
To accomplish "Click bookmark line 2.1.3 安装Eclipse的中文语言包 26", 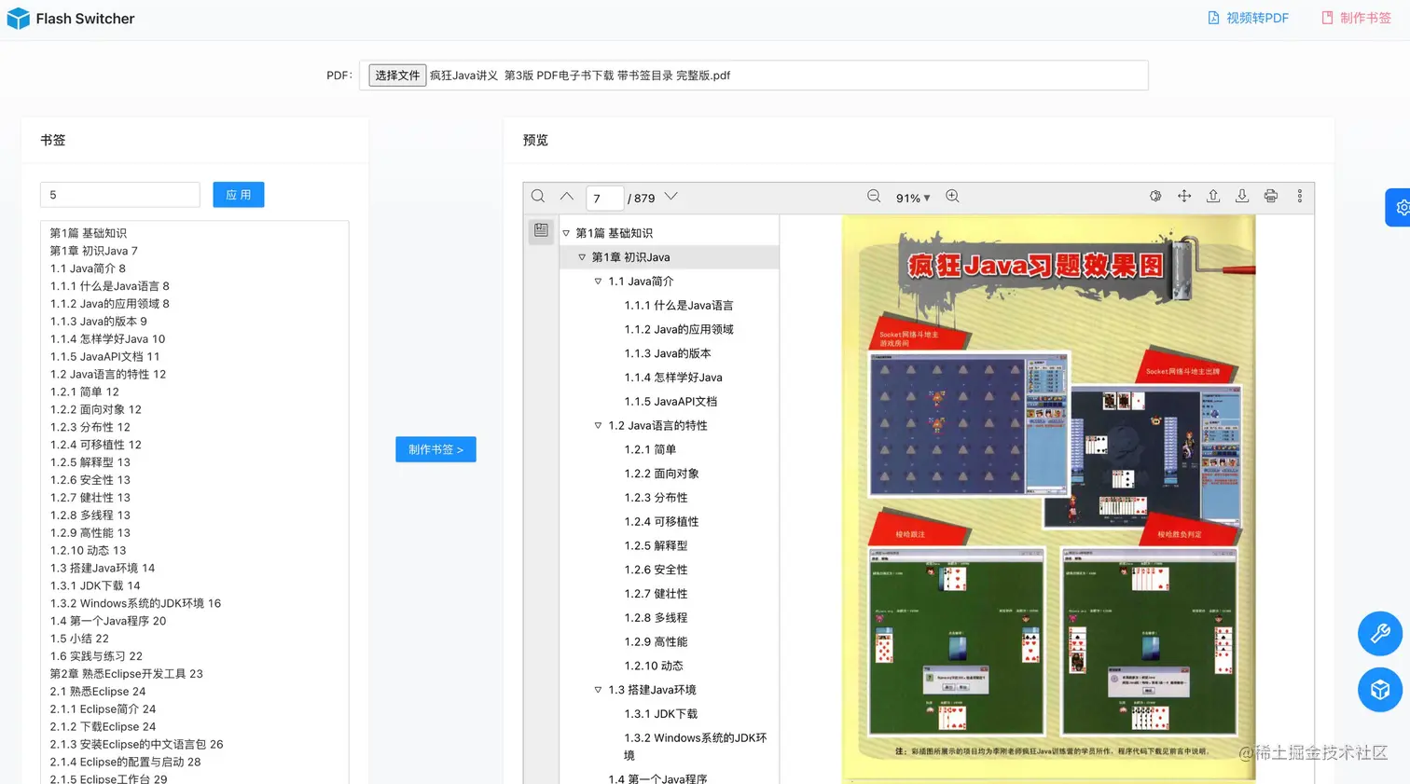I will coord(136,745).
